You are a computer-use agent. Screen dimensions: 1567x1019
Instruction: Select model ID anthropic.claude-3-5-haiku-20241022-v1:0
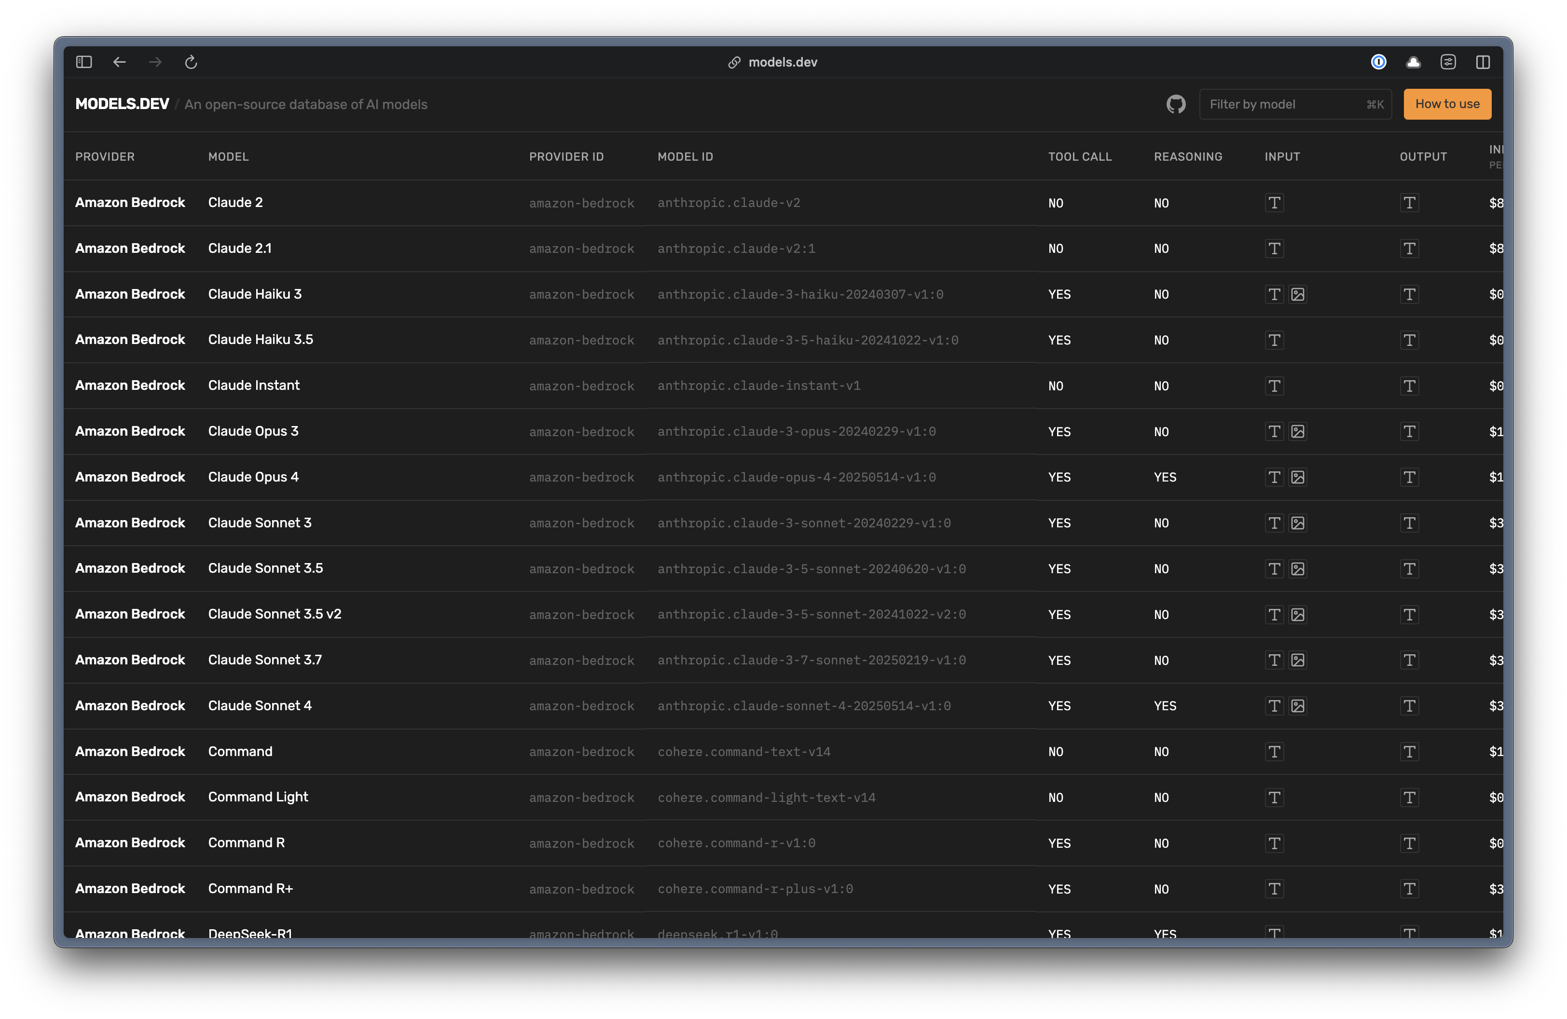808,340
